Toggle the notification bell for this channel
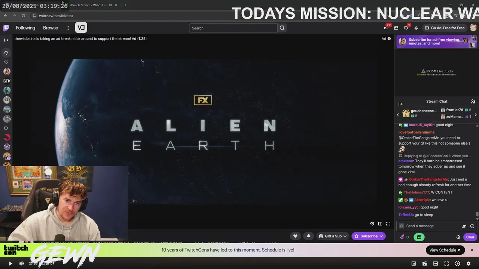 point(308,236)
